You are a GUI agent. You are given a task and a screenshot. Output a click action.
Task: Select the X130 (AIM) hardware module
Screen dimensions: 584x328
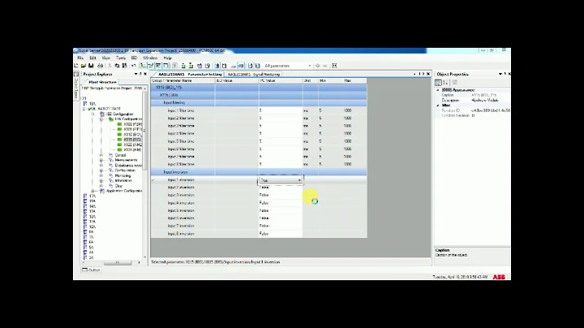coord(132,149)
